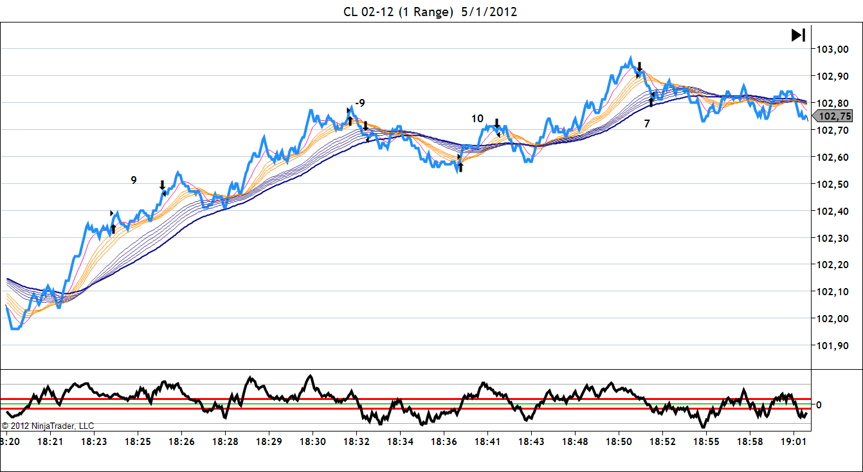Select the current price marker 102,75
Image resolution: width=863 pixels, height=472 pixels.
pyautogui.click(x=833, y=116)
